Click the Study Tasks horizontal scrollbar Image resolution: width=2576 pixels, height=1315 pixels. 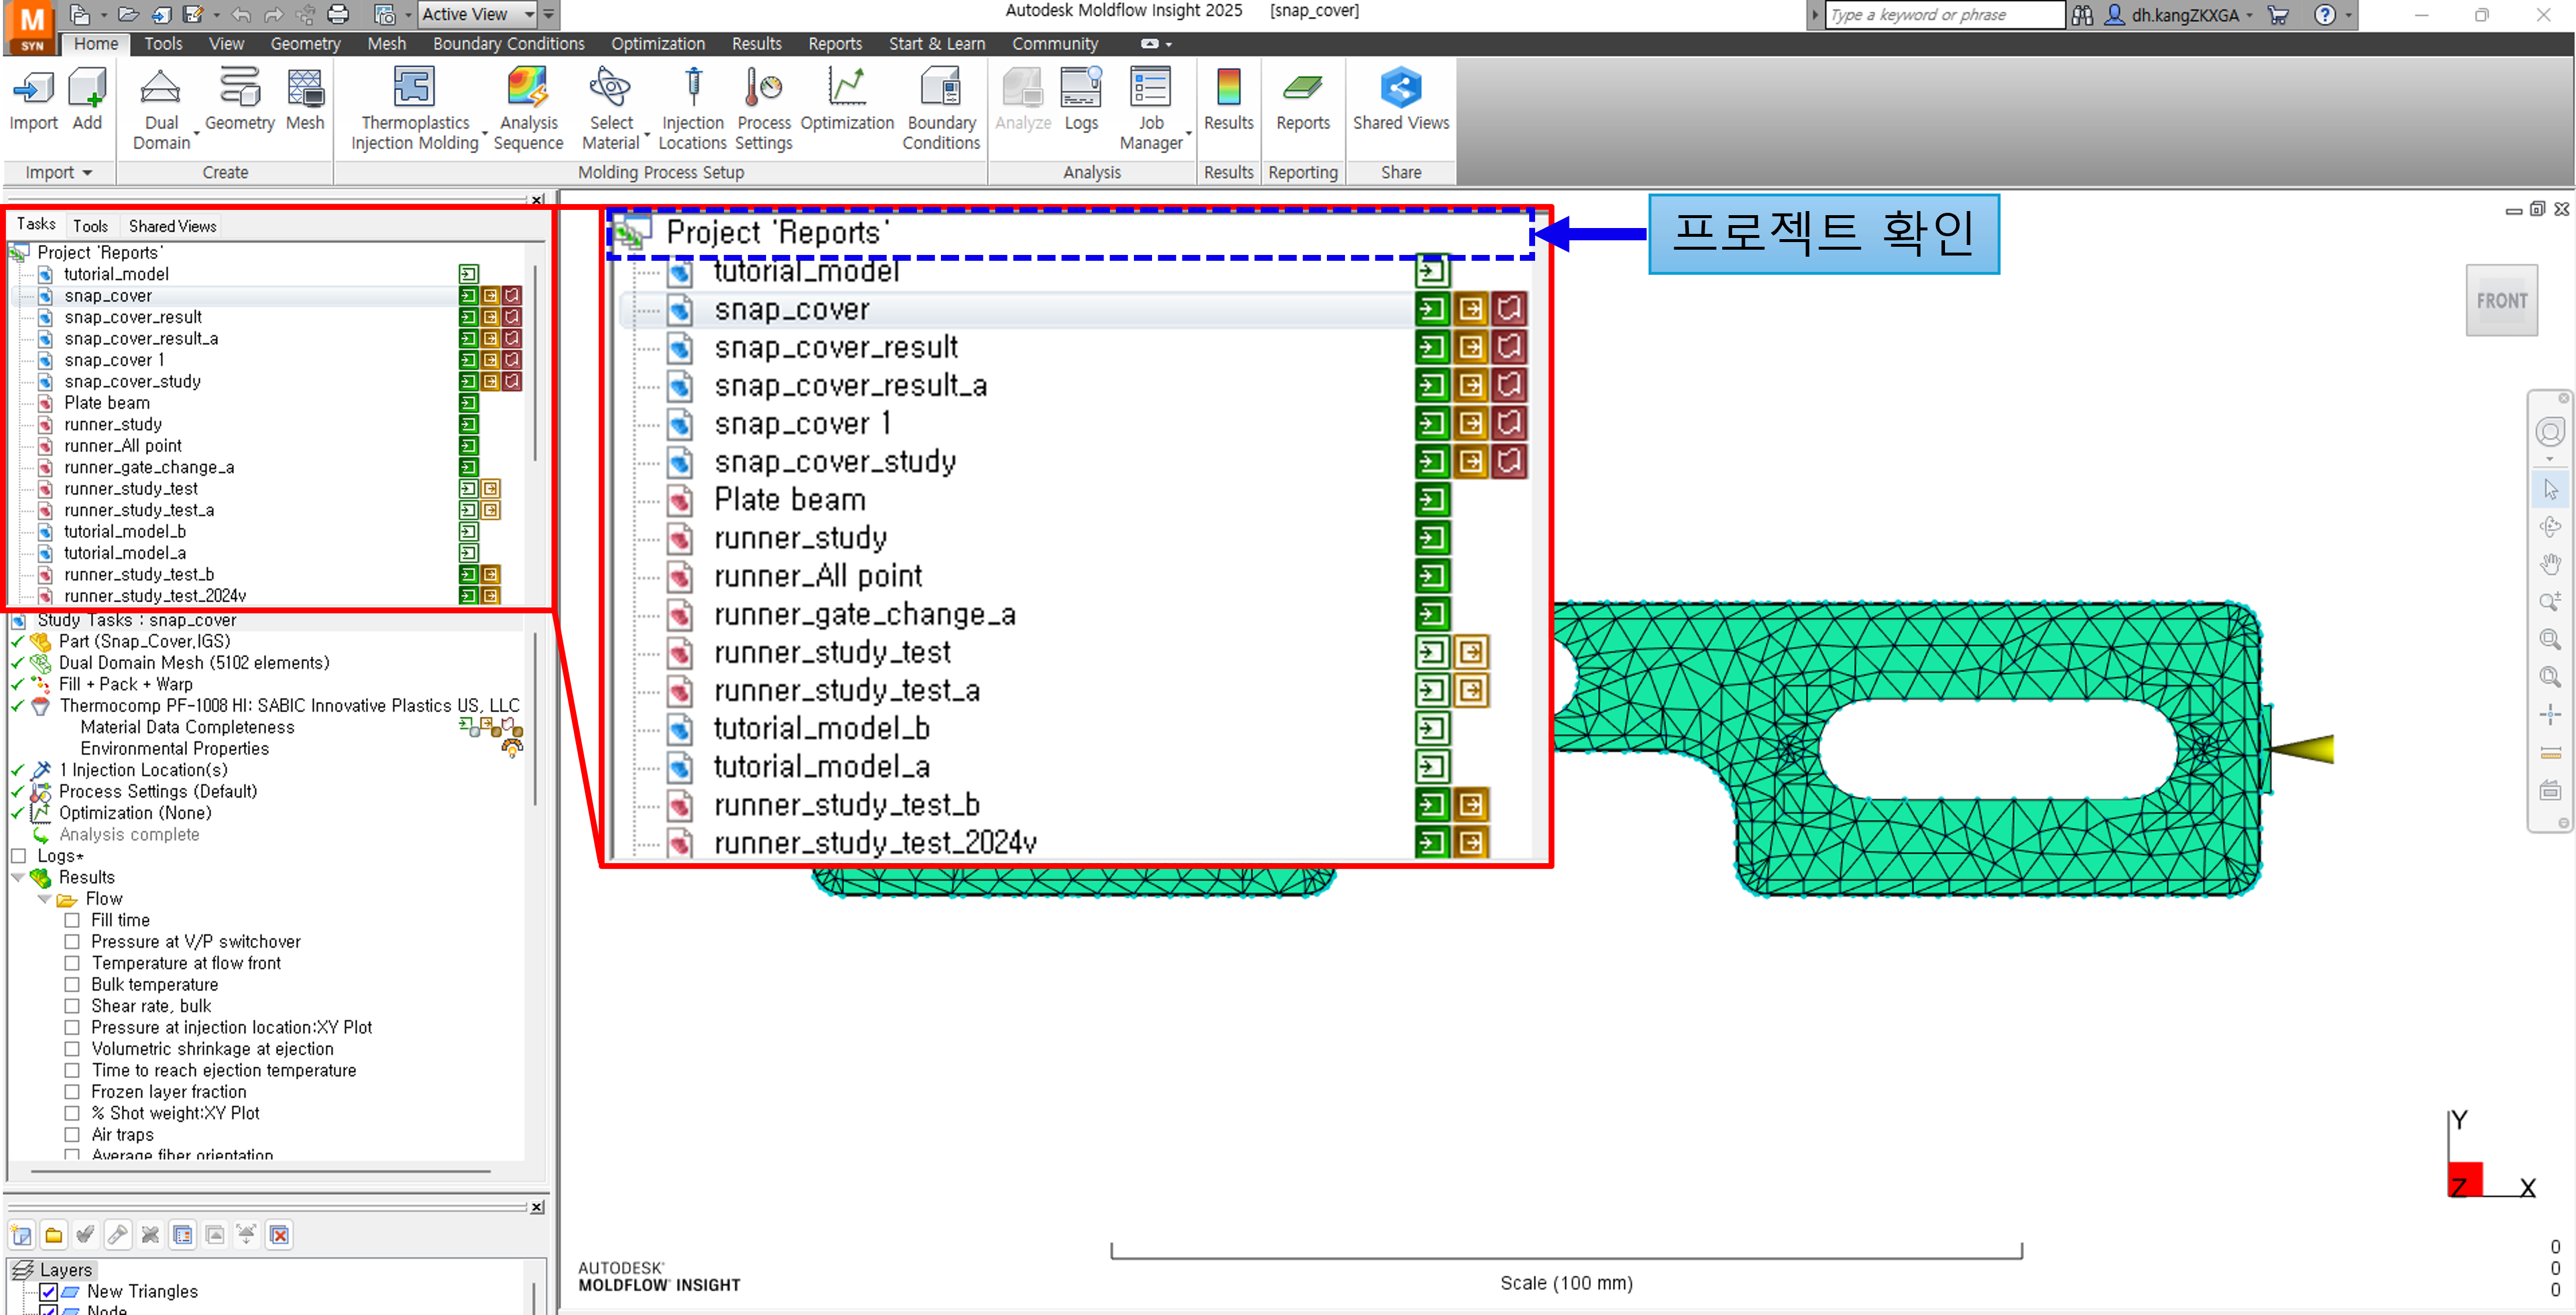pyautogui.click(x=261, y=1171)
